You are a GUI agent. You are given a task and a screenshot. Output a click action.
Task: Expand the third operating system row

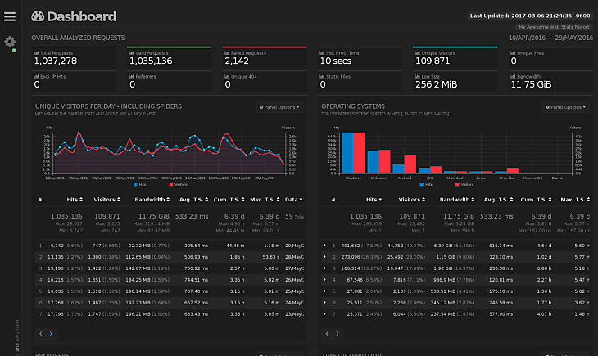tap(325, 268)
